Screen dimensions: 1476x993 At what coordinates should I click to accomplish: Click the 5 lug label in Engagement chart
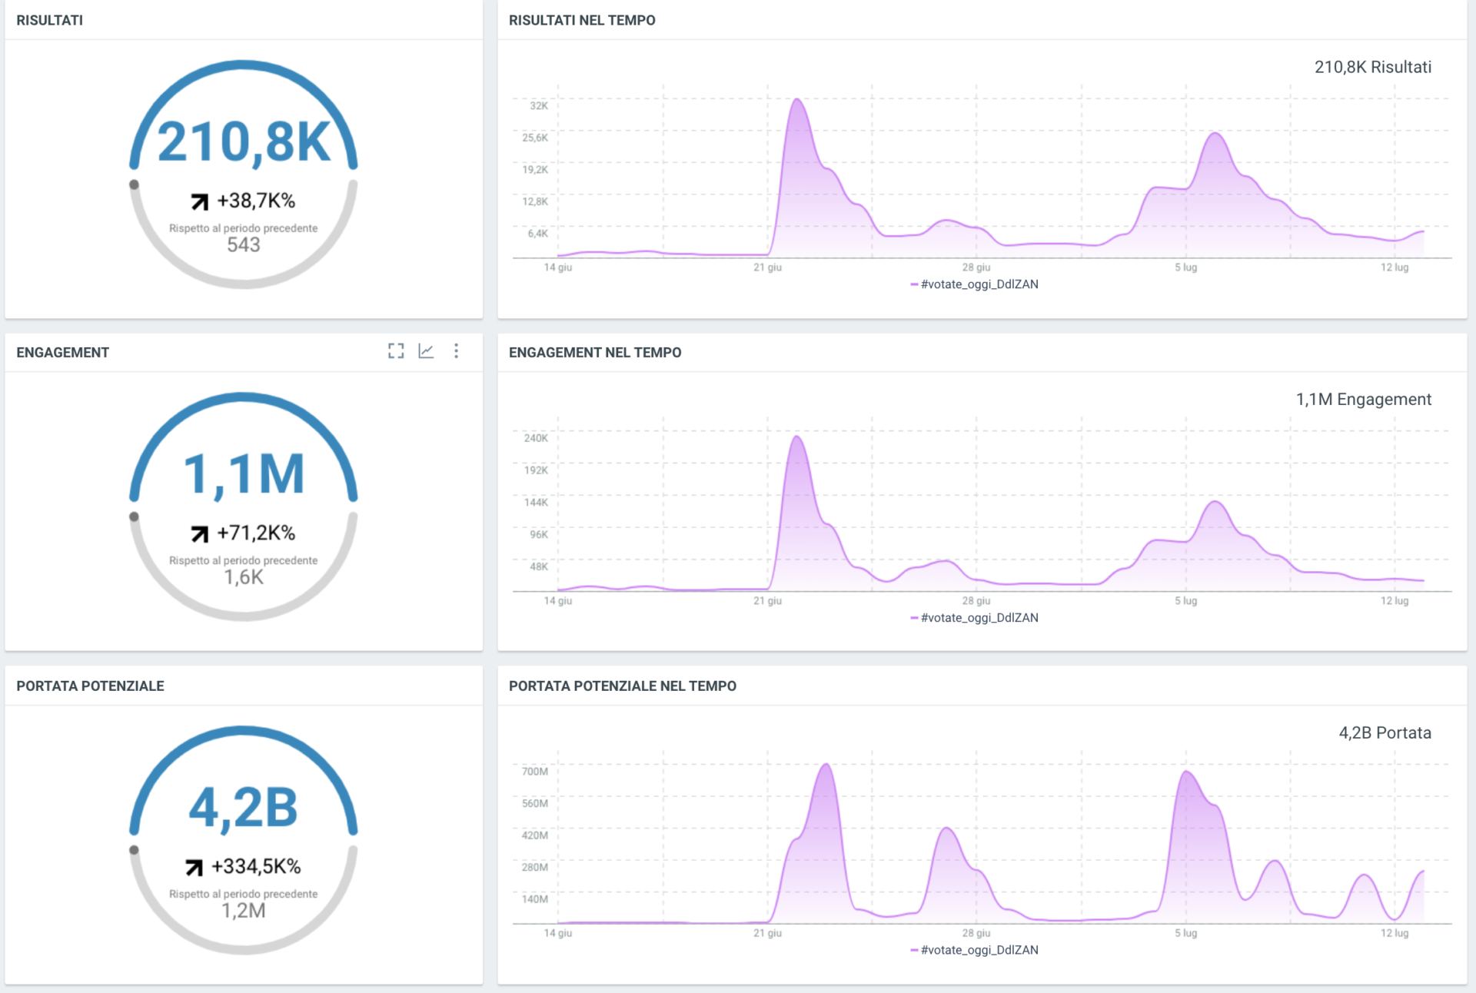(1185, 601)
